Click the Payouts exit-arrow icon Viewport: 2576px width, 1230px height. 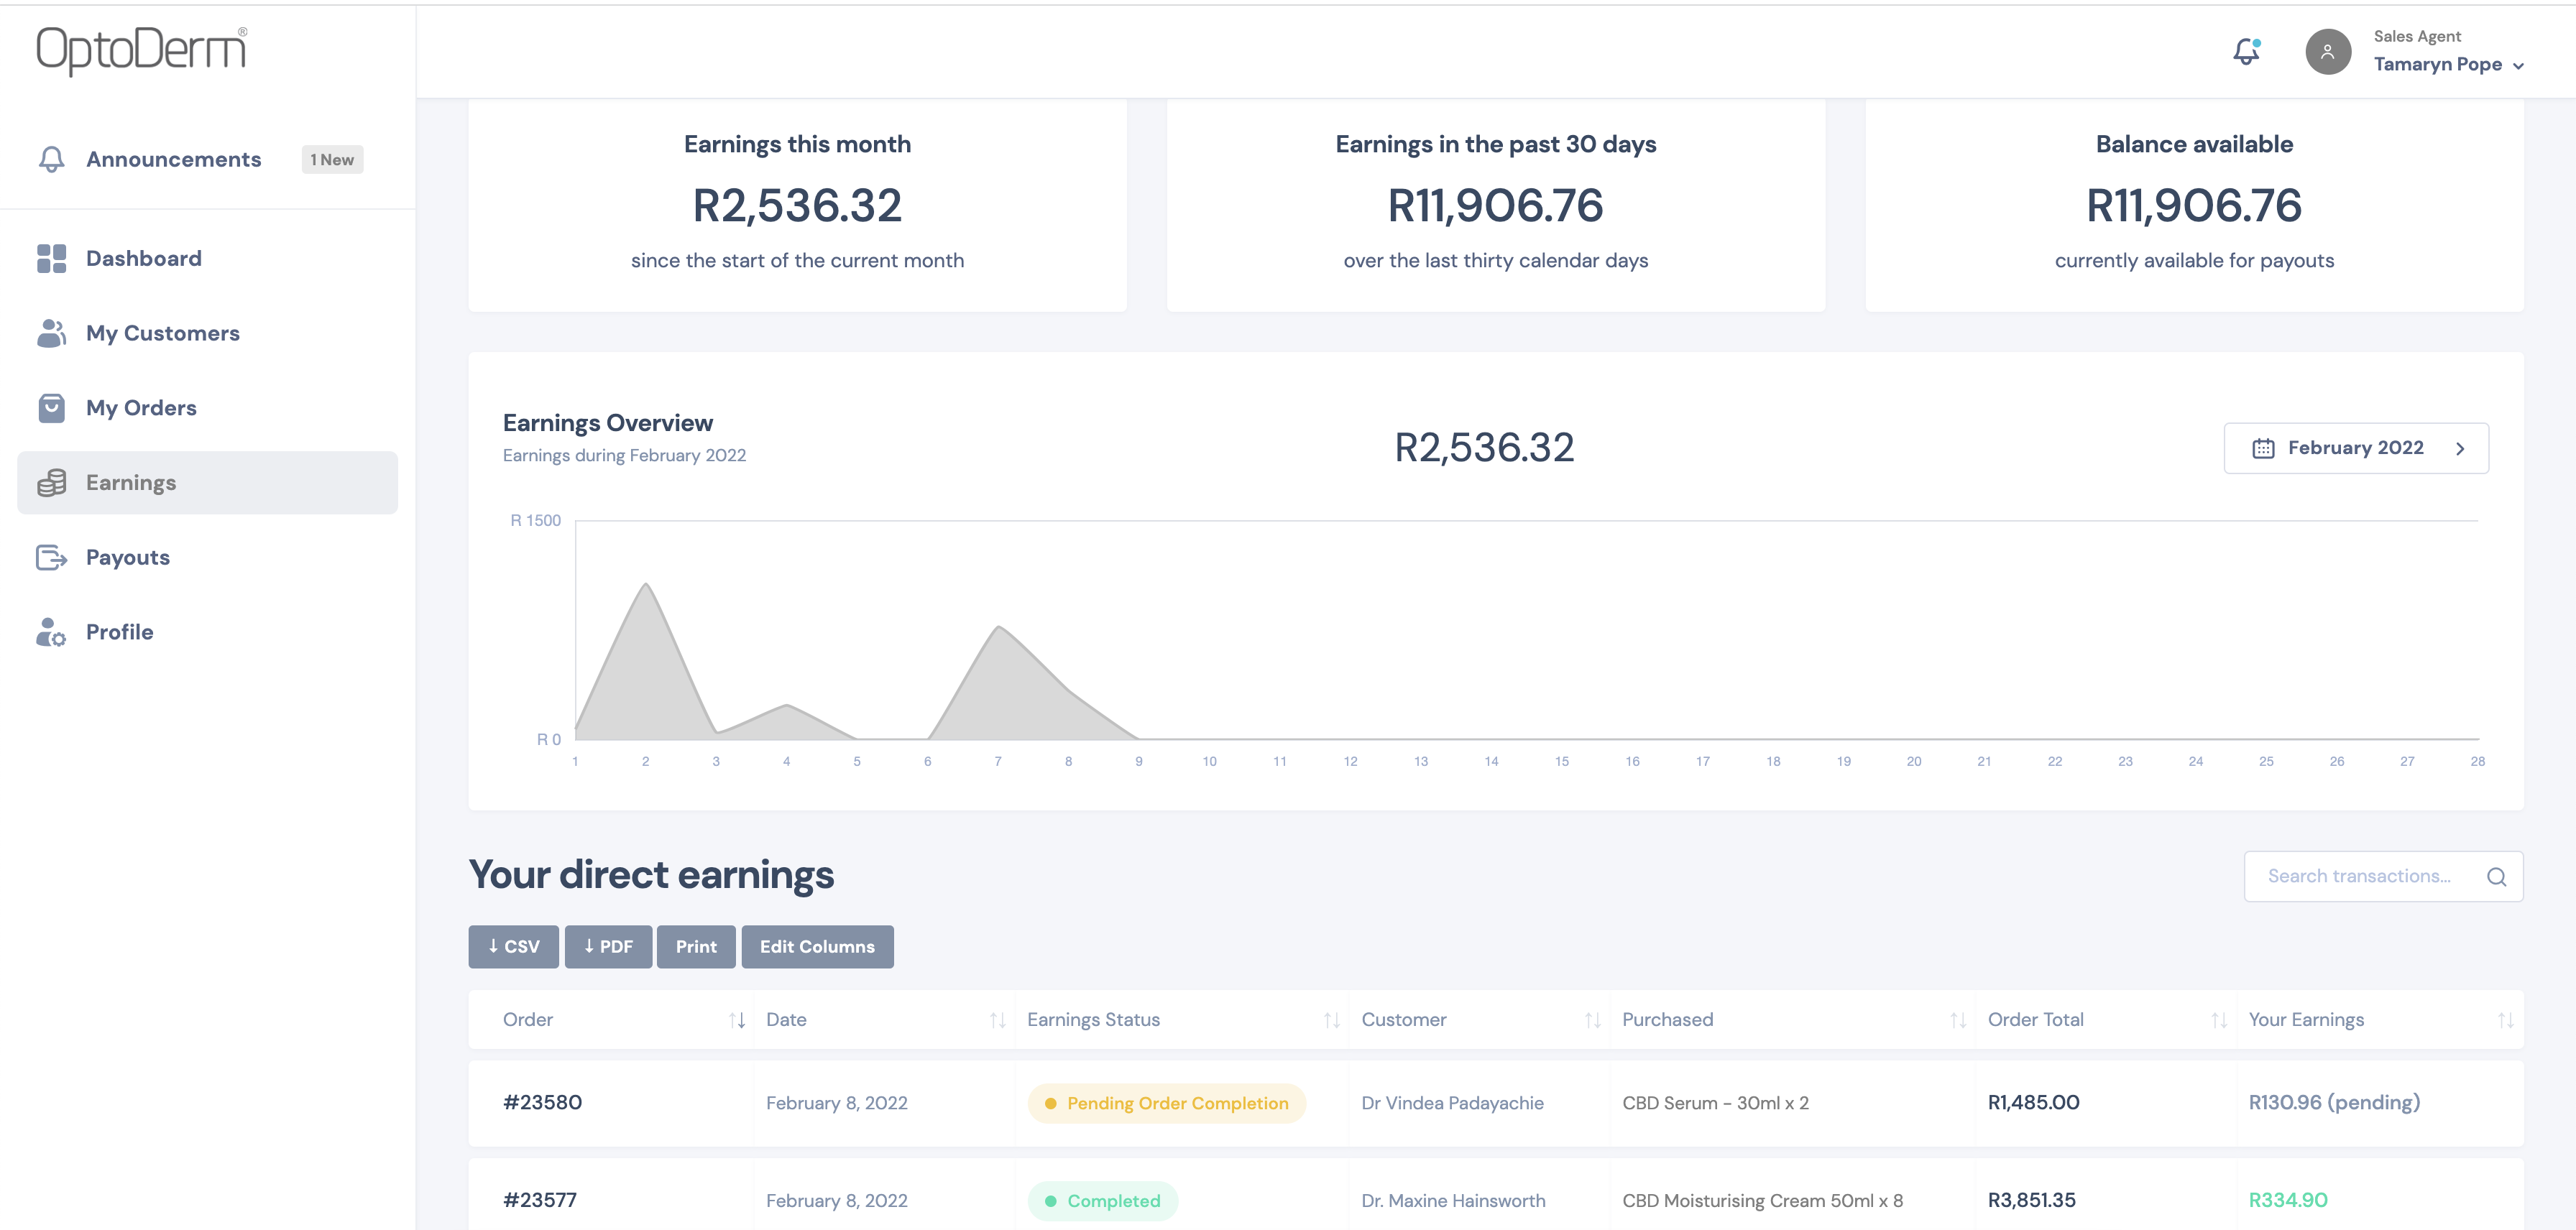coord(52,558)
